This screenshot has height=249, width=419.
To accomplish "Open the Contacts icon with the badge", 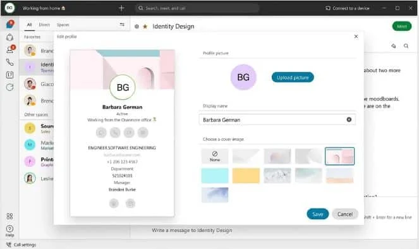I will [x=10, y=49].
